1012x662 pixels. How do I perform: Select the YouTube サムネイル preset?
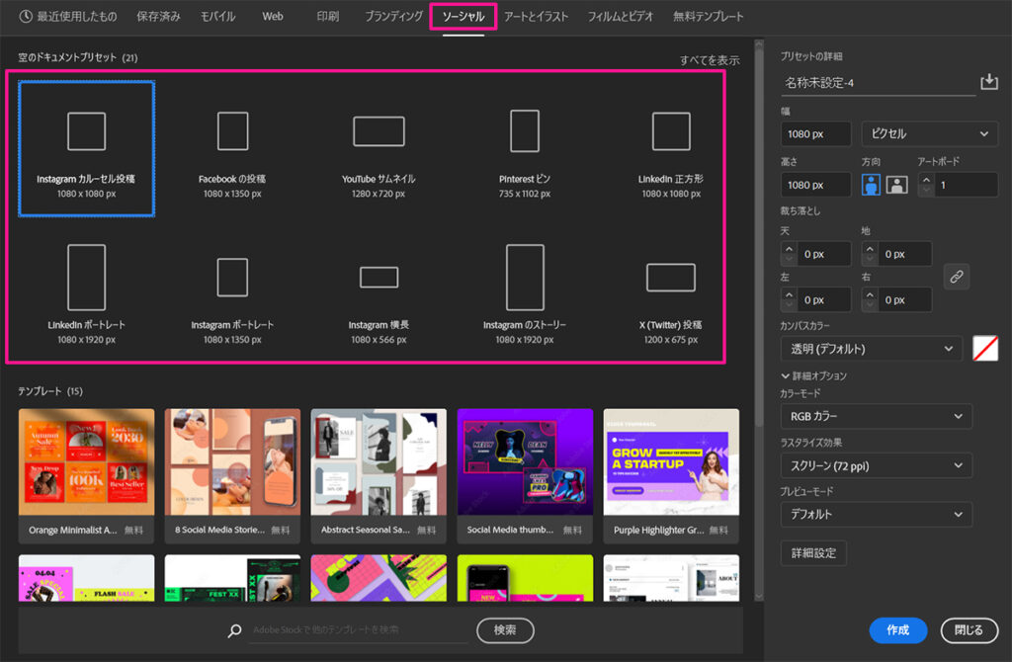coord(379,146)
